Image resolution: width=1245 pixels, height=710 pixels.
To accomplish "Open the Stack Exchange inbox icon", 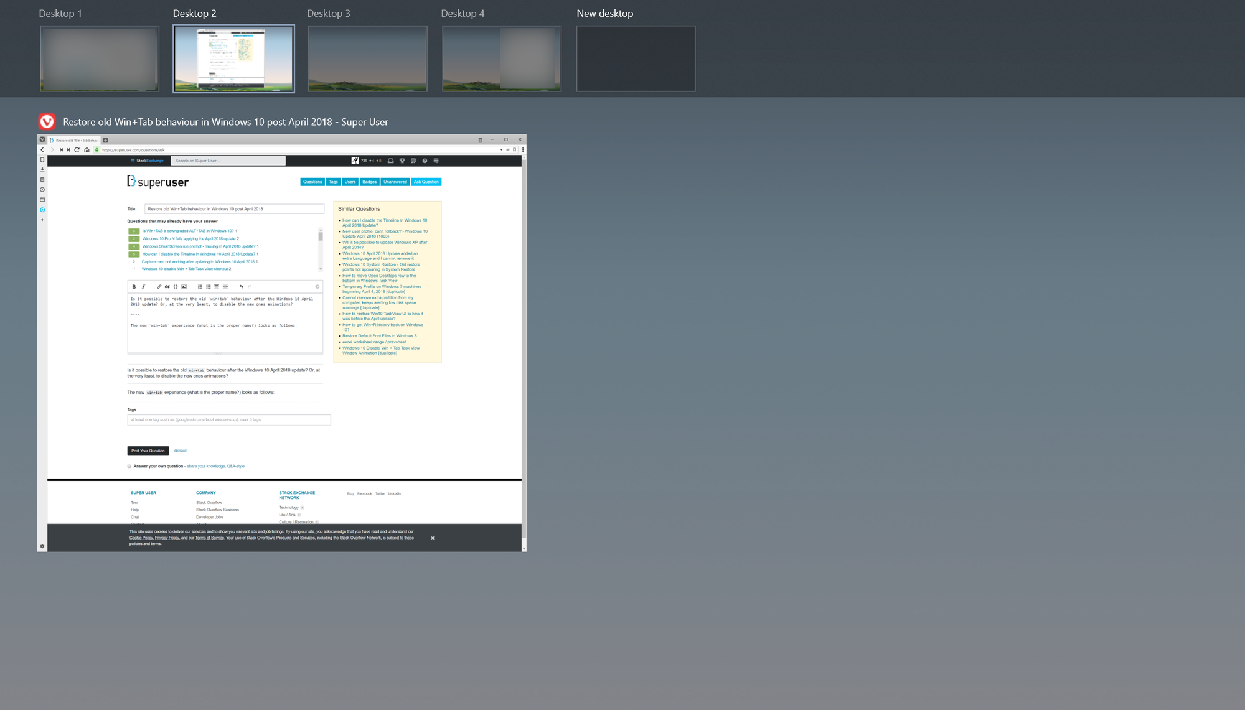I will click(390, 161).
